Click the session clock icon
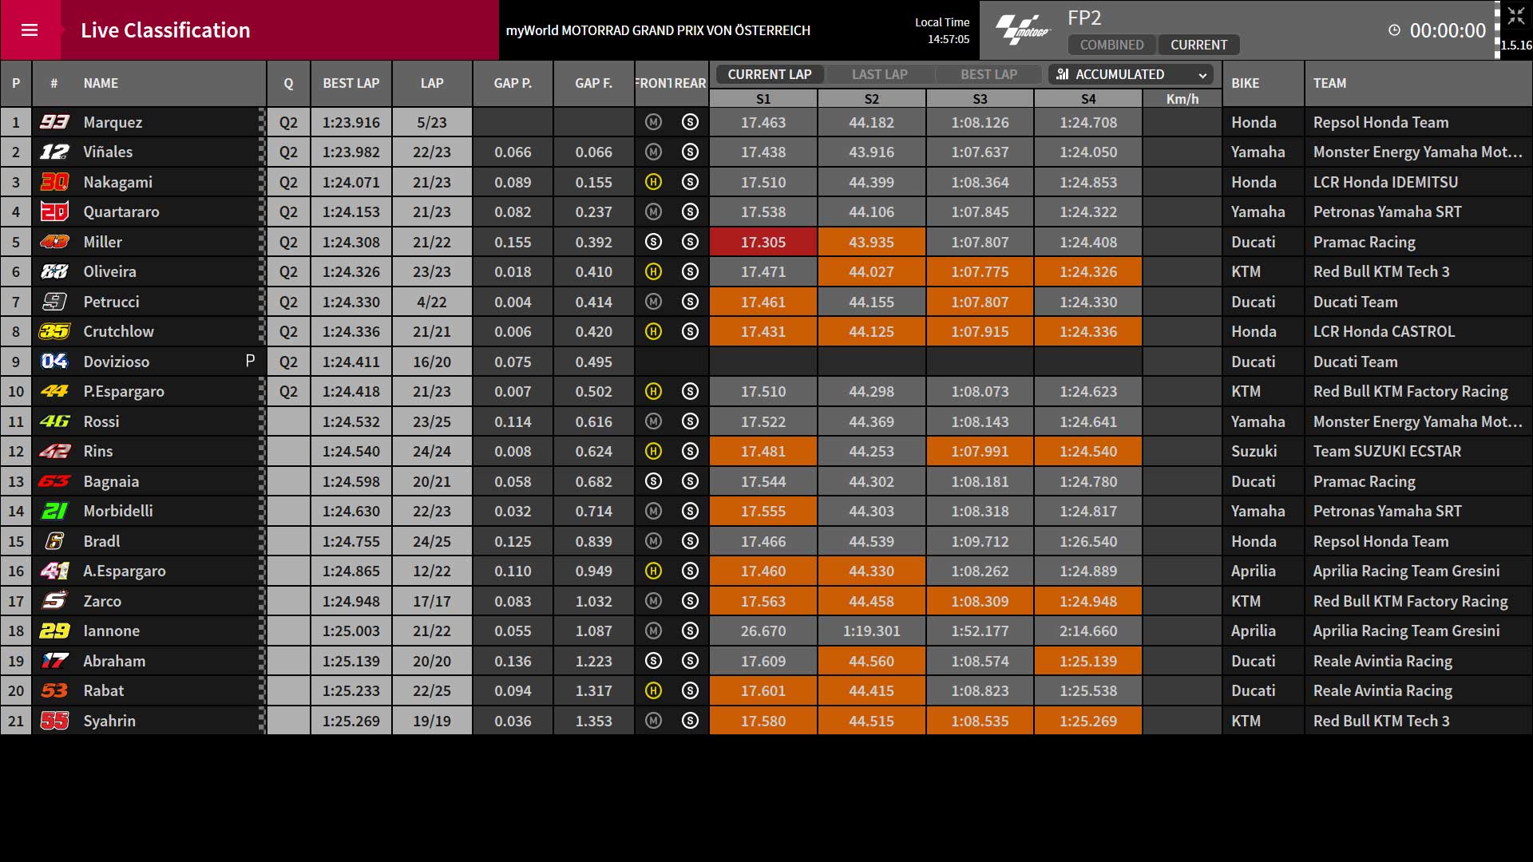Viewport: 1533px width, 862px height. point(1394,30)
